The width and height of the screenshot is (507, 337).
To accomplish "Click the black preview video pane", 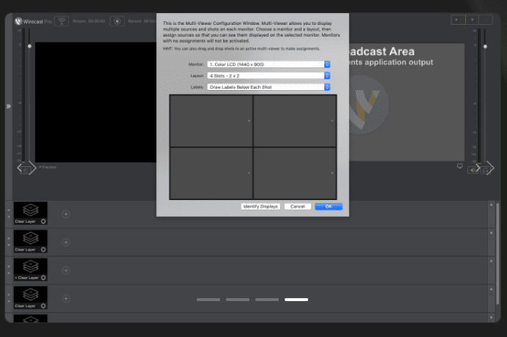I will (x=95, y=102).
